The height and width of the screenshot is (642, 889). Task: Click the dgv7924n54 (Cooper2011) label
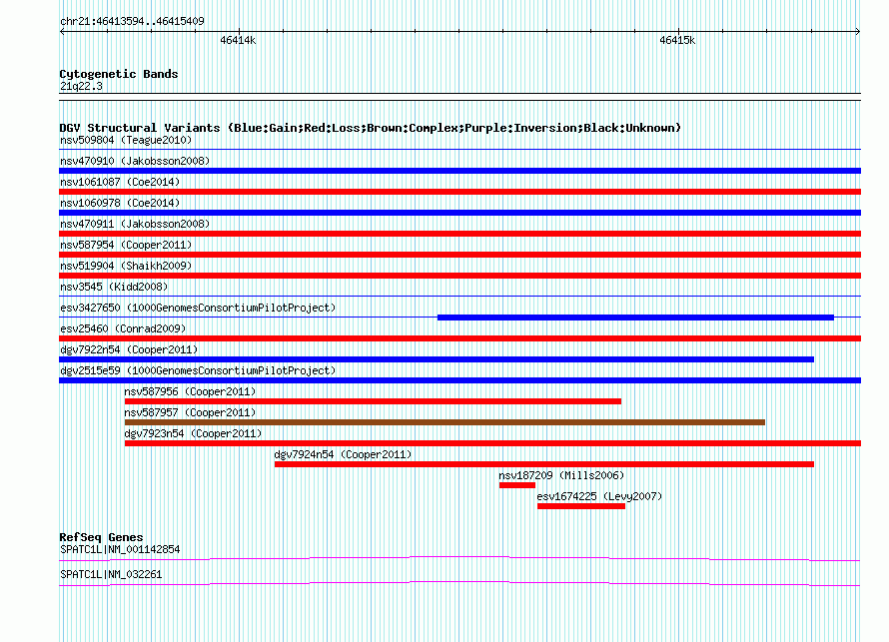[343, 454]
